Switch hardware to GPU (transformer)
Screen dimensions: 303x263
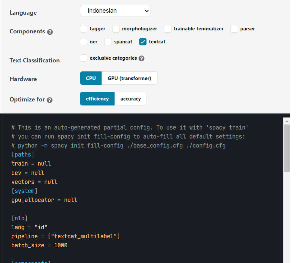[129, 78]
